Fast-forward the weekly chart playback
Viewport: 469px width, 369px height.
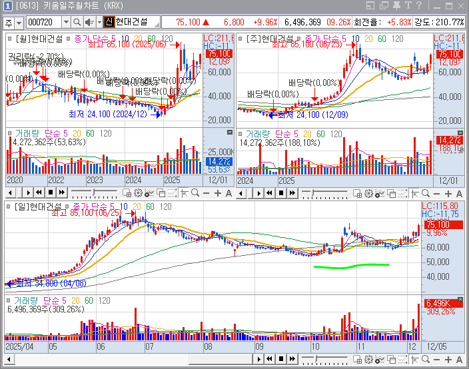click(292, 193)
